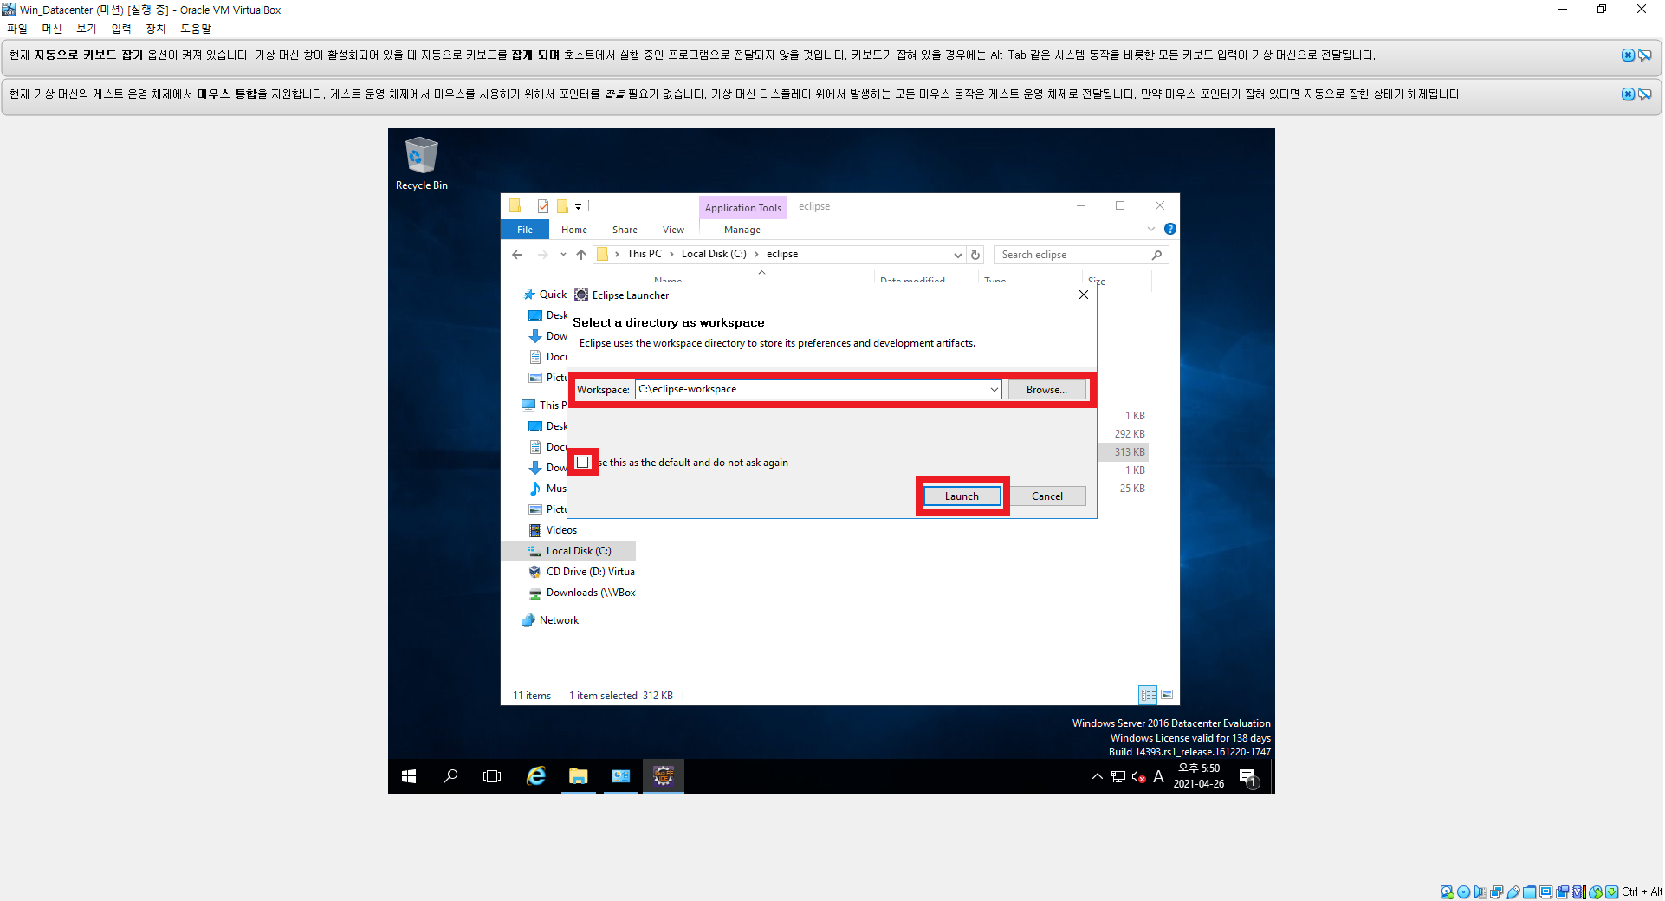Image resolution: width=1665 pixels, height=901 pixels.
Task: Click the taskbar Search magnifier
Action: [450, 776]
